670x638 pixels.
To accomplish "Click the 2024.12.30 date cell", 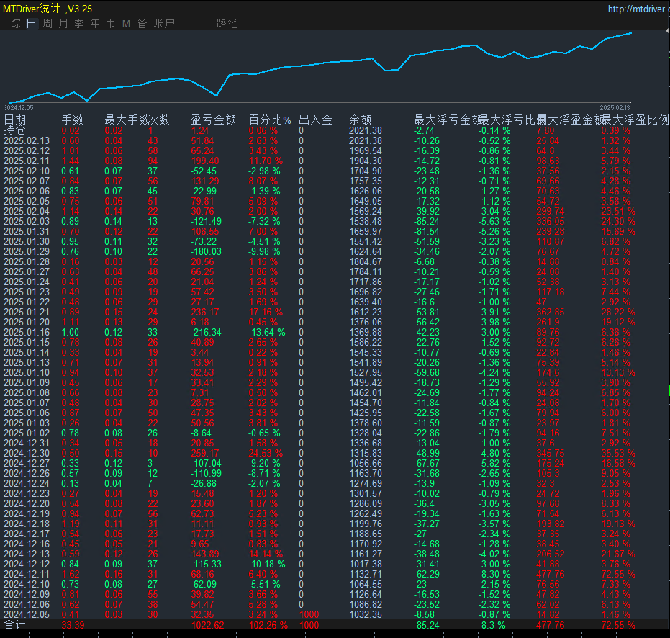I will [27, 453].
